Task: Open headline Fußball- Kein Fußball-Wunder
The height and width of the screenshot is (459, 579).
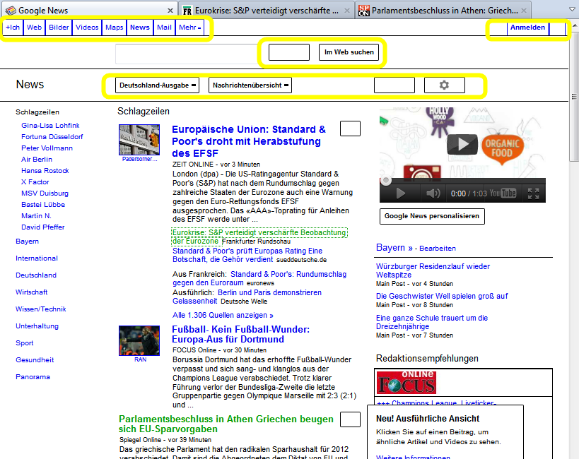Action: click(241, 334)
